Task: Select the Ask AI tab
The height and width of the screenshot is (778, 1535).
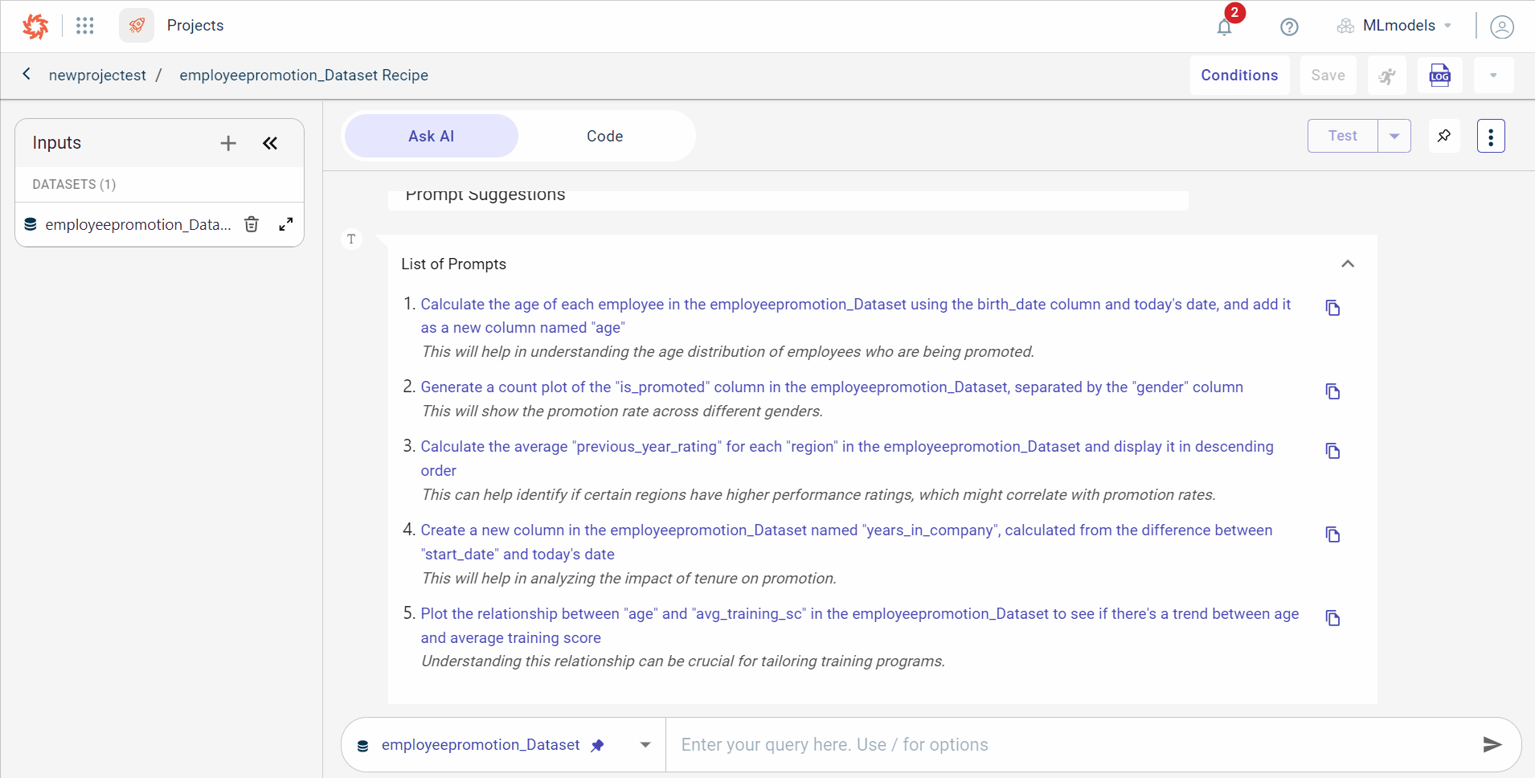Action: 432,137
